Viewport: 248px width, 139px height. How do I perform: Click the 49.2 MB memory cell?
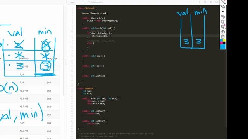(x=24, y=131)
